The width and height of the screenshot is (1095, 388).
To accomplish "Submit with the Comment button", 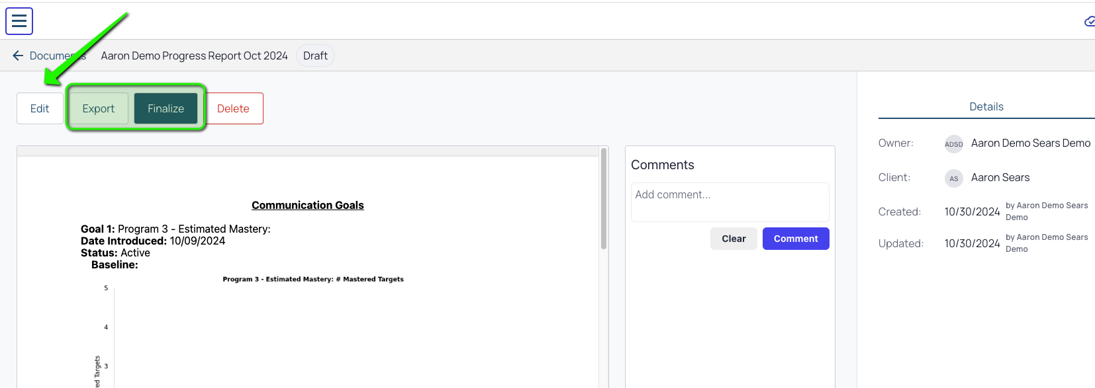I will 796,239.
